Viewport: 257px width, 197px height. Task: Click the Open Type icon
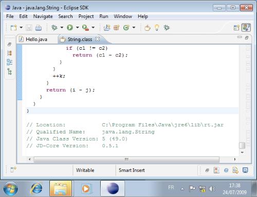[x=148, y=28]
